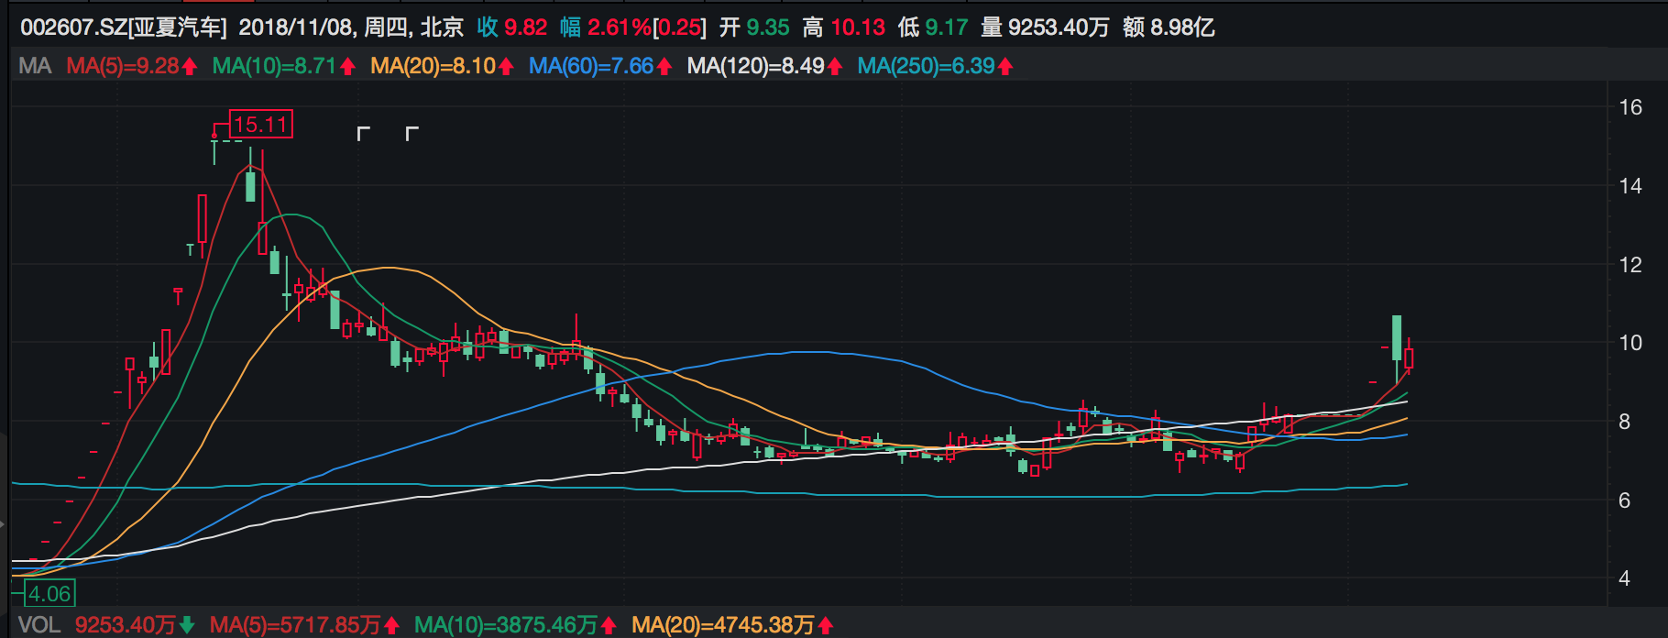
Task: Select the MA(120)=8.49 legend entry
Action: [756, 66]
